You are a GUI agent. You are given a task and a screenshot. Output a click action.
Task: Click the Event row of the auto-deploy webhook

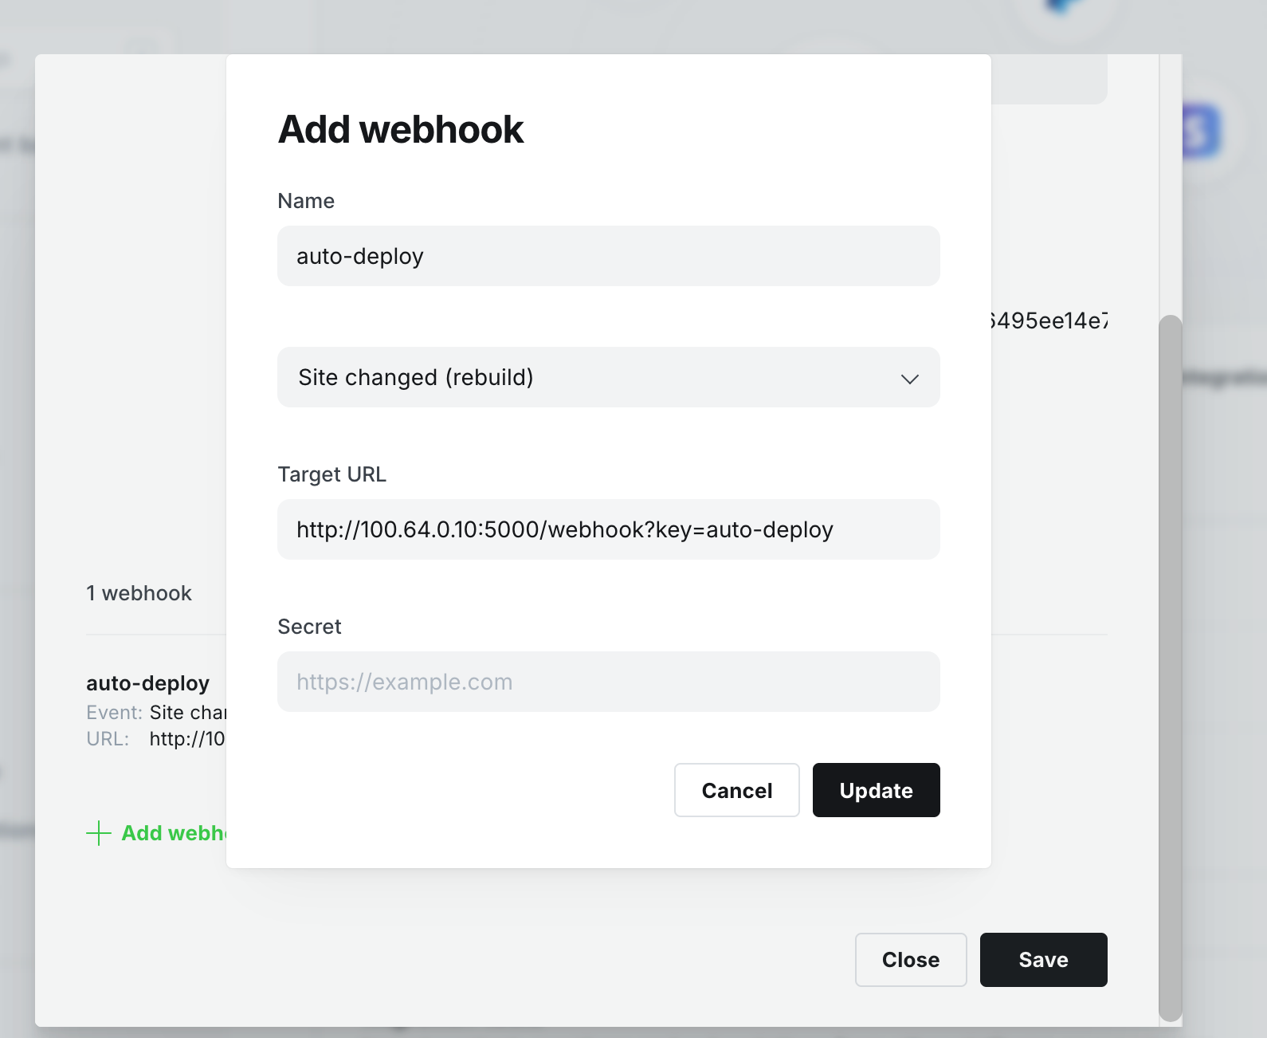156,712
